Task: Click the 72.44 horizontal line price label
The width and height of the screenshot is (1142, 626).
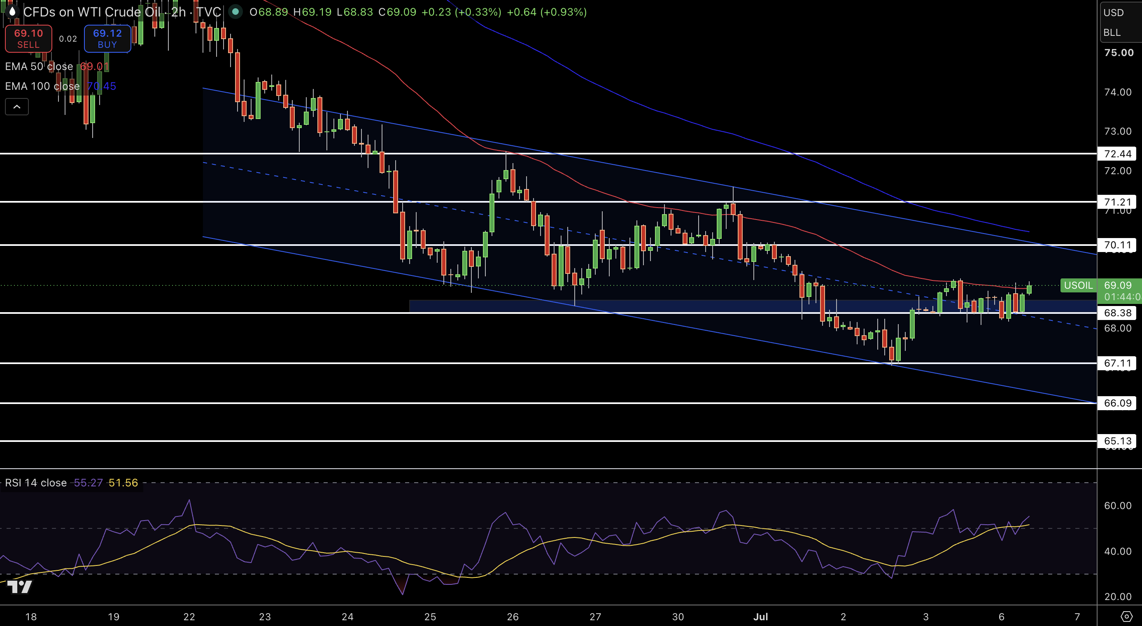Action: tap(1117, 154)
